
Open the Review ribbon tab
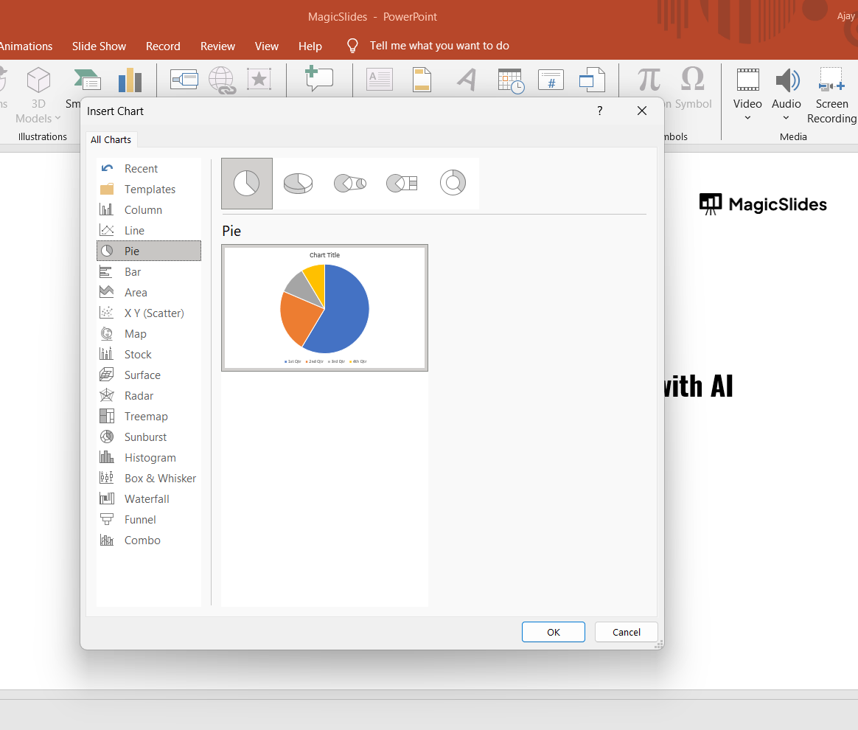click(217, 46)
